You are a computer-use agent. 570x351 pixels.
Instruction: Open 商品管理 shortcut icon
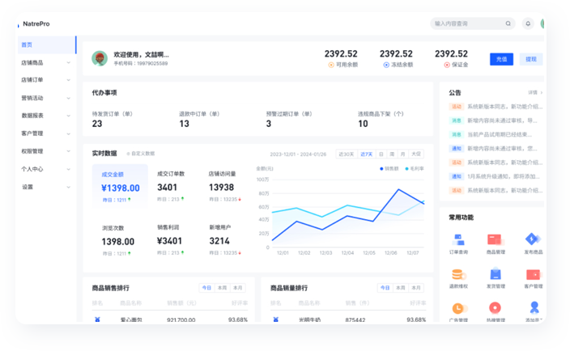(x=495, y=239)
